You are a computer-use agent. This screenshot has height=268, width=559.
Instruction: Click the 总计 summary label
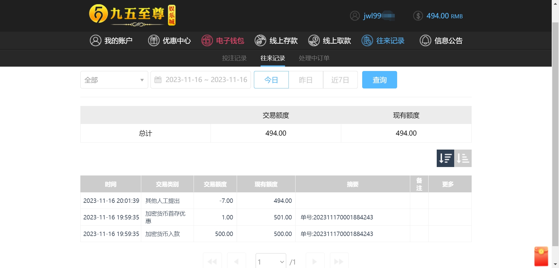coord(145,133)
